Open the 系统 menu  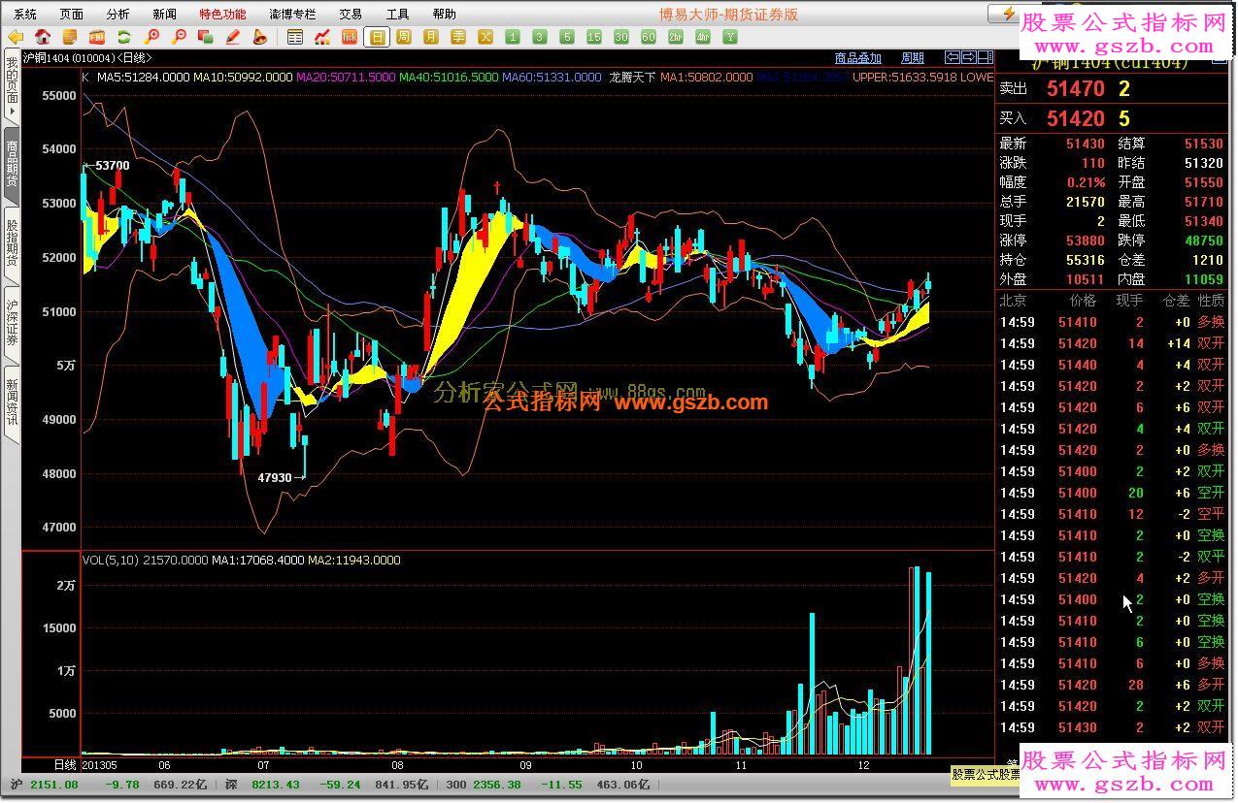coord(25,14)
